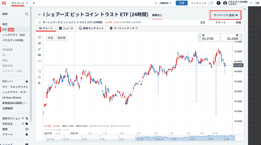Click the 銘柄リスト star icon
This screenshot has height=145, width=261.
(27, 81)
